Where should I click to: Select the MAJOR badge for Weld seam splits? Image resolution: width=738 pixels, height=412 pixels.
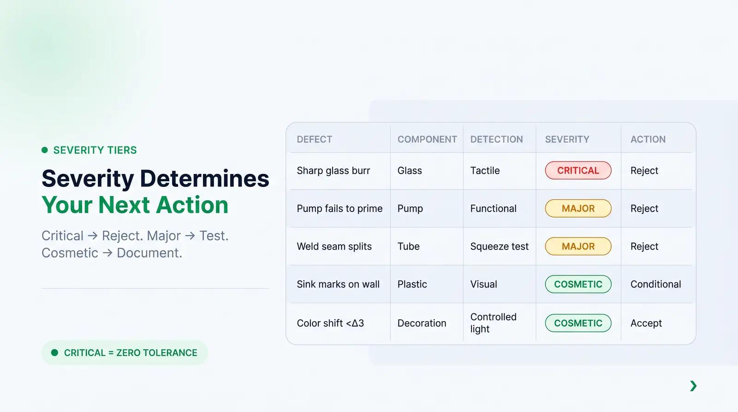point(578,246)
